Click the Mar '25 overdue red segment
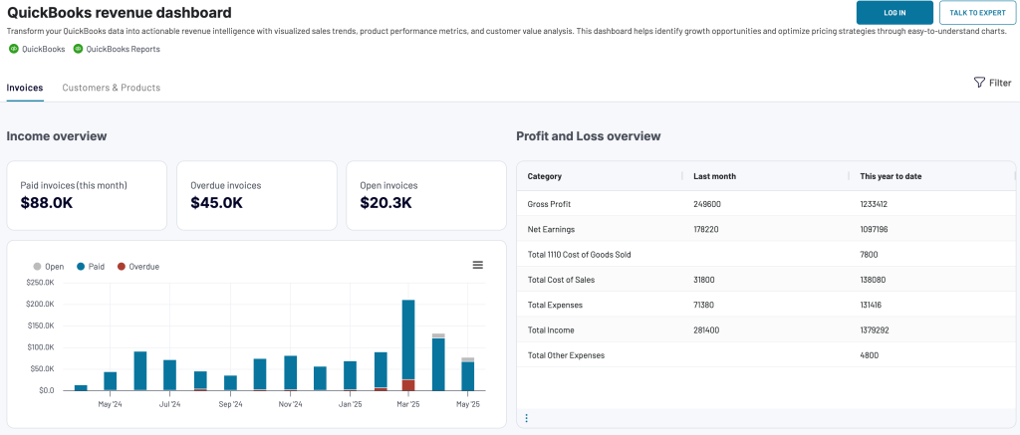The width and height of the screenshot is (1020, 435). point(408,385)
